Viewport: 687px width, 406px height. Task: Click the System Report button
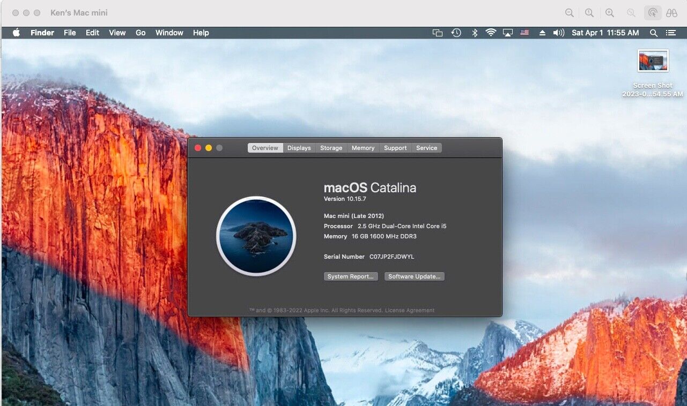point(351,276)
